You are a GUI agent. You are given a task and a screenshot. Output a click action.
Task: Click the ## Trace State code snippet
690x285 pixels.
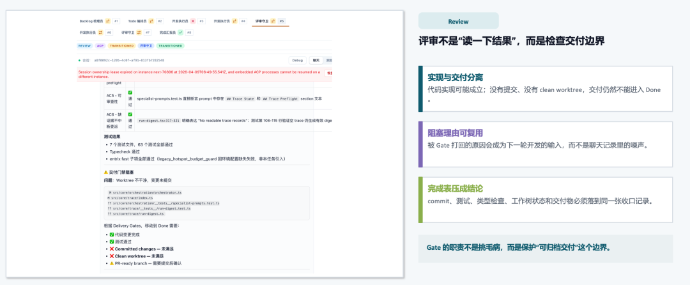[x=241, y=98]
